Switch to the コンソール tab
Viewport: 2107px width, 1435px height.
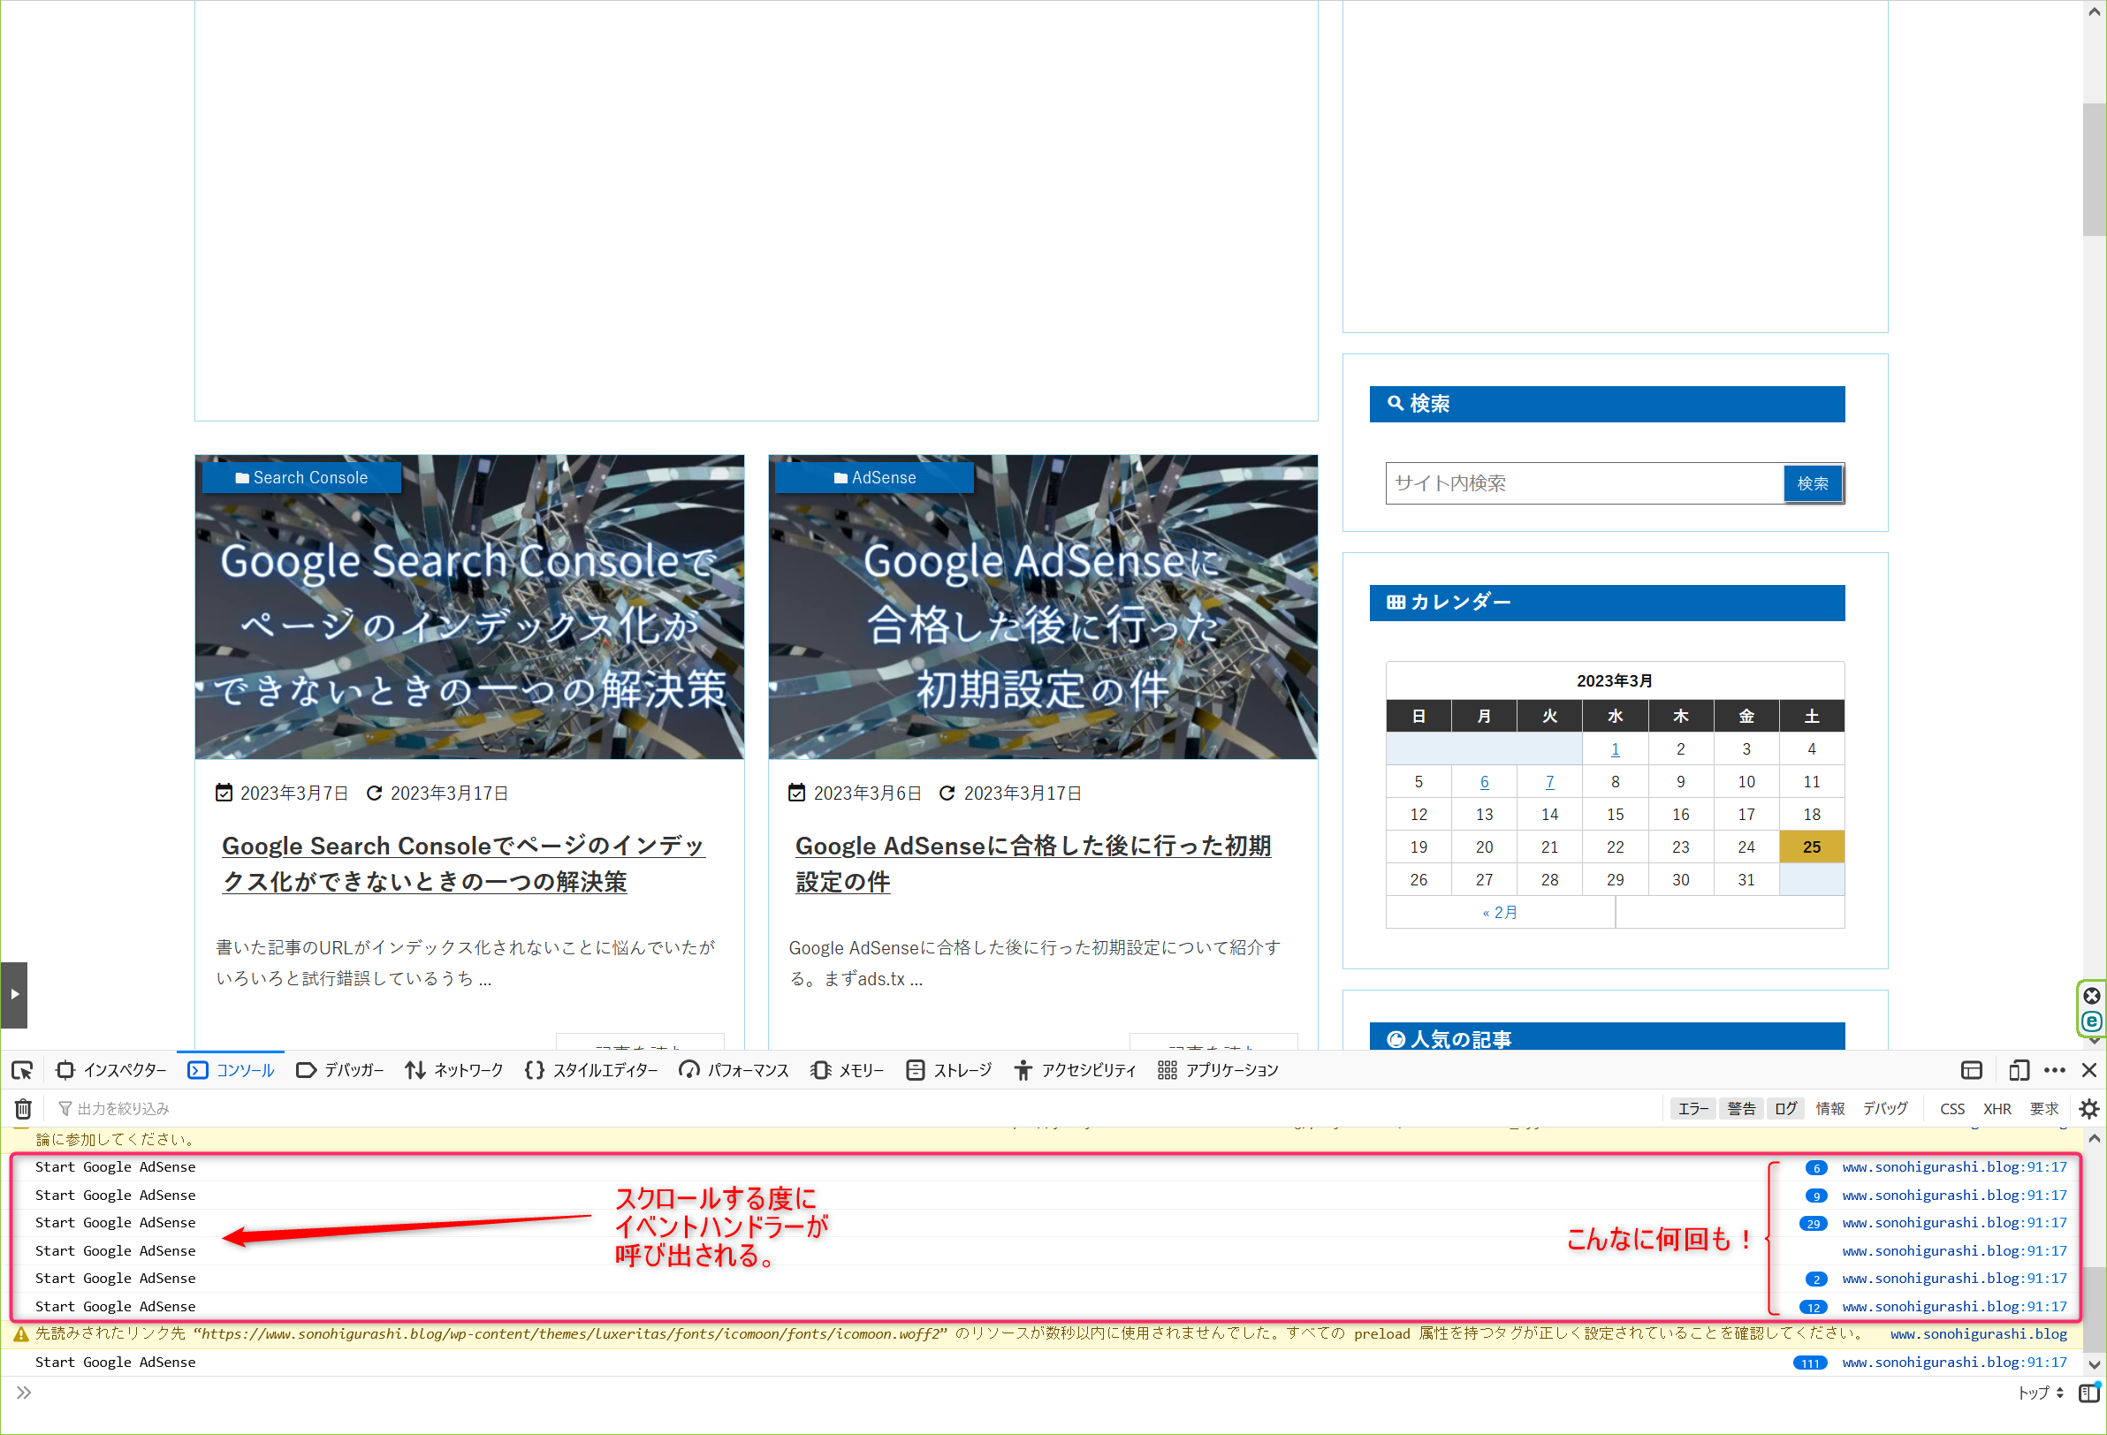point(232,1071)
